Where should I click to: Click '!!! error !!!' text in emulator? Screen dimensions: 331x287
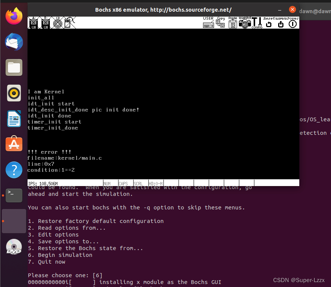point(49,152)
